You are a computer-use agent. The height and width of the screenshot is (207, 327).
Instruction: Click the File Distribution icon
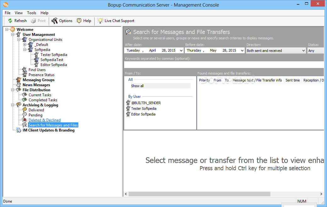tap(19, 90)
